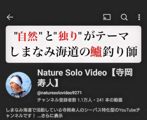This screenshot has width=147, height=120.
Task: Click the red 自然 word in banner
Action: tap(28, 36)
